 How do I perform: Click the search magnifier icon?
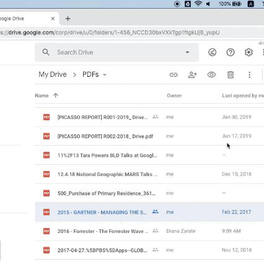click(46, 52)
